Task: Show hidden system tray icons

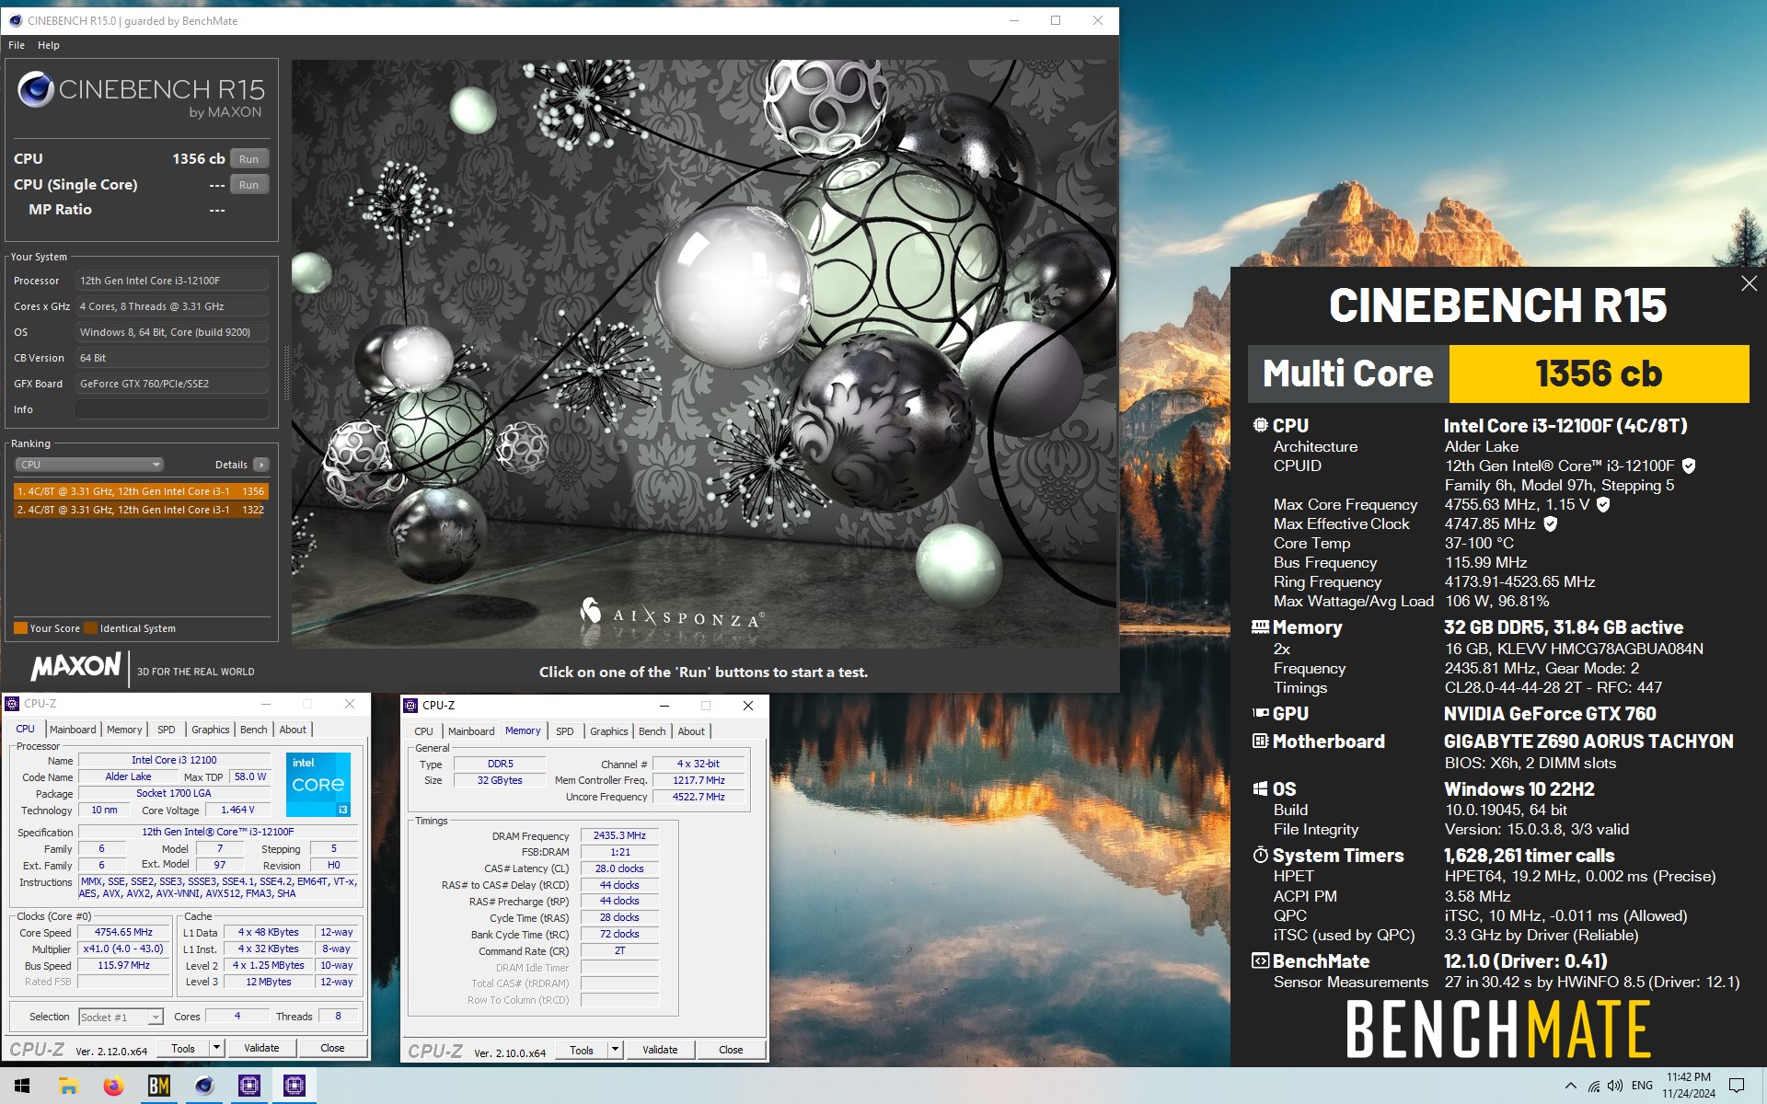Action: [1570, 1086]
